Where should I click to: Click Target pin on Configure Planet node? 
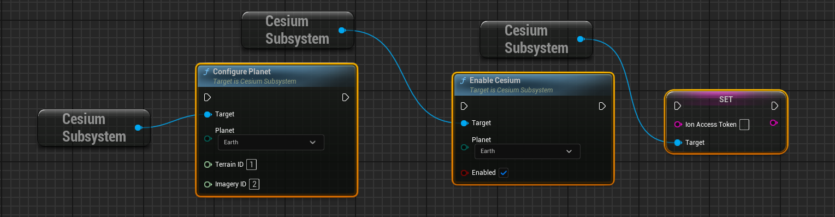tap(208, 114)
